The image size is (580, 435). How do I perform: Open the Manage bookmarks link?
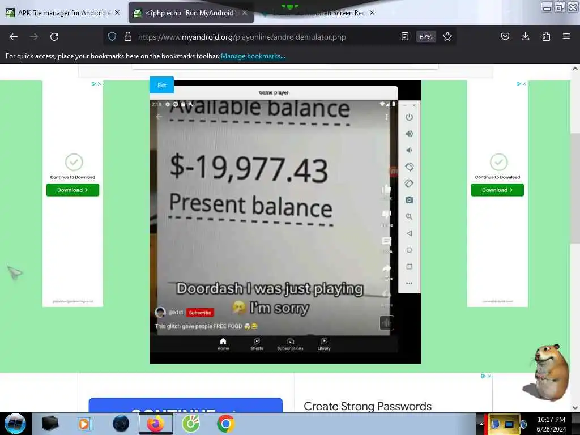point(253,56)
